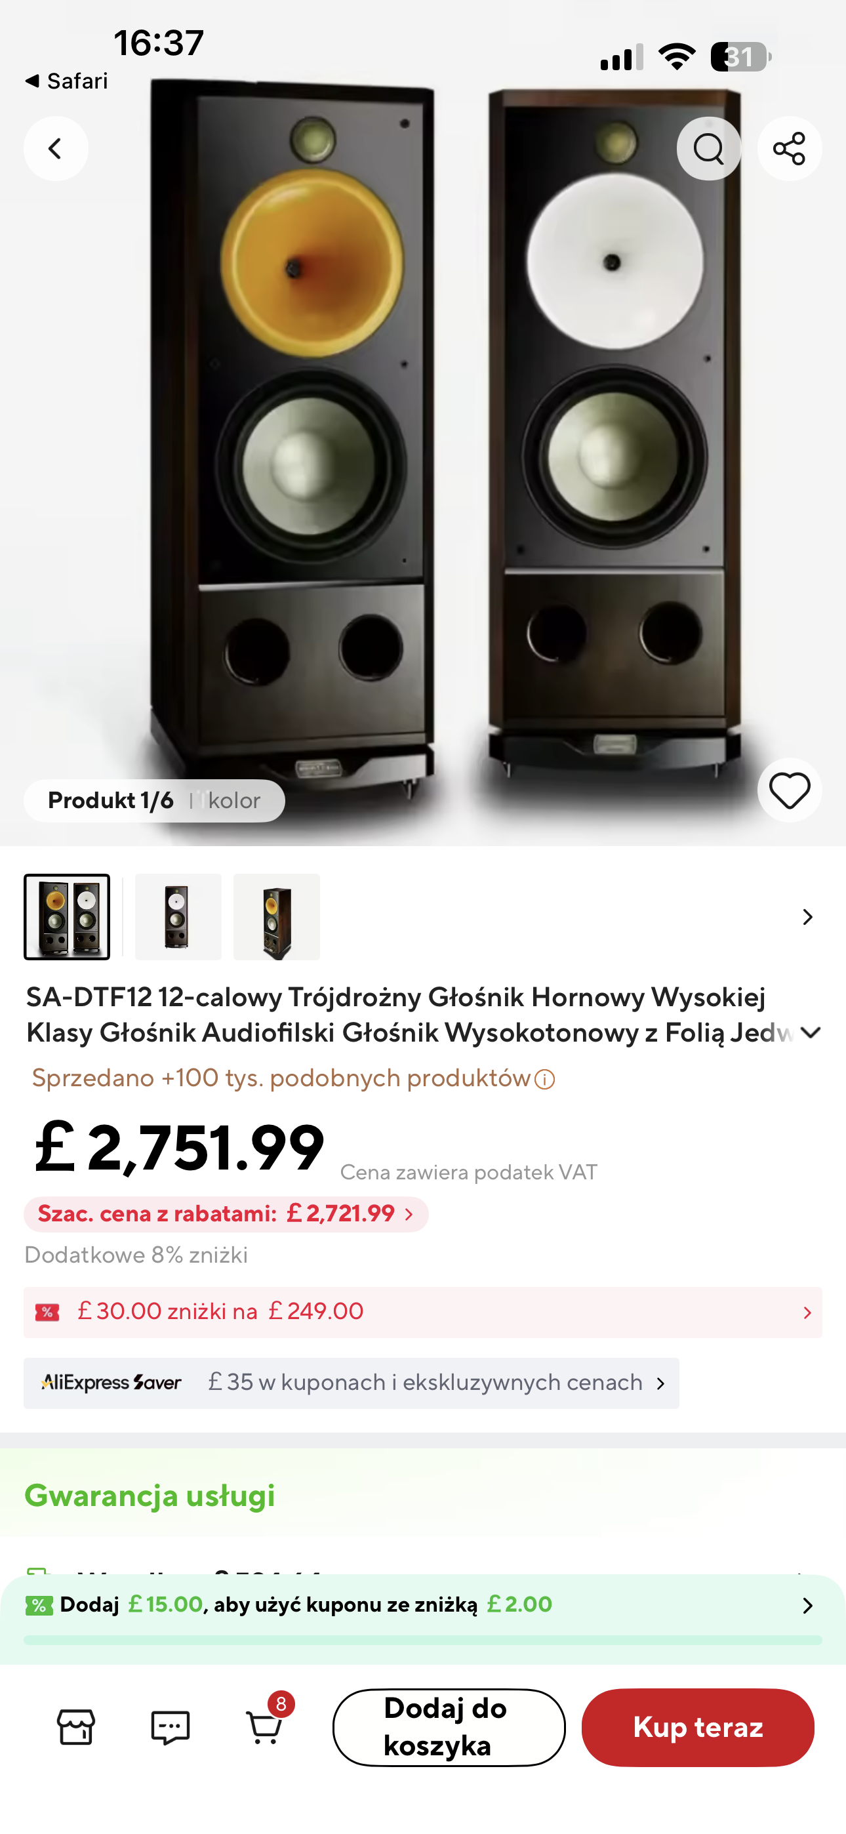This screenshot has width=846, height=1834.
Task: Return to Safari via status bar link
Action: point(67,81)
